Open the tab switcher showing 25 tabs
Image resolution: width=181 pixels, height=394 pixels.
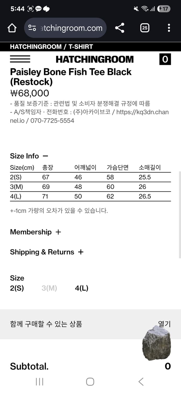[x=145, y=28]
